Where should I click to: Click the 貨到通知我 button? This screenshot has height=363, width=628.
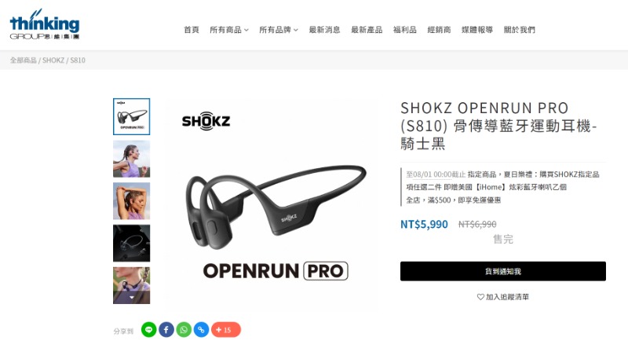(503, 271)
